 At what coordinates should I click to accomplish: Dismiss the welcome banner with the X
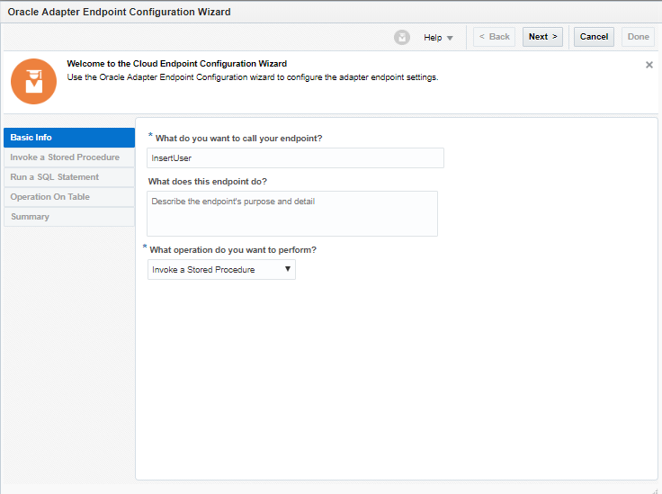pos(649,65)
